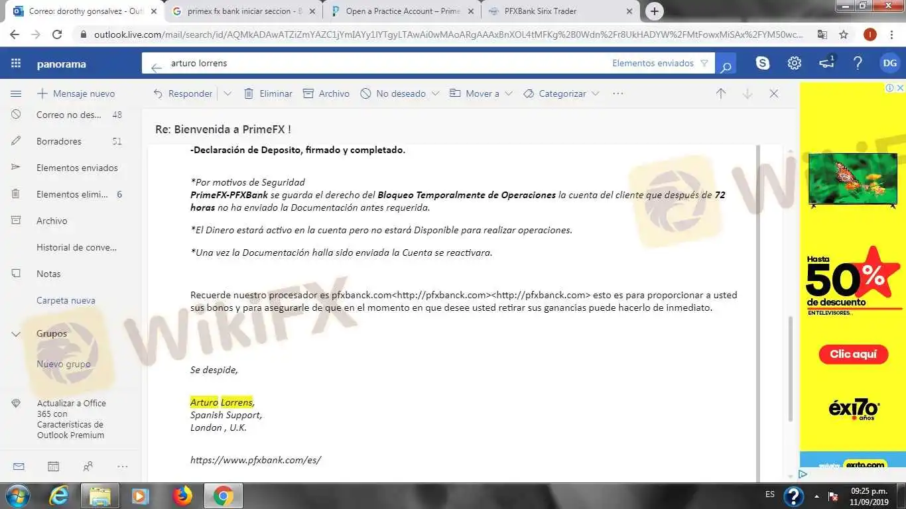
Task: Click the Chrome address bar URL
Action: (448, 34)
